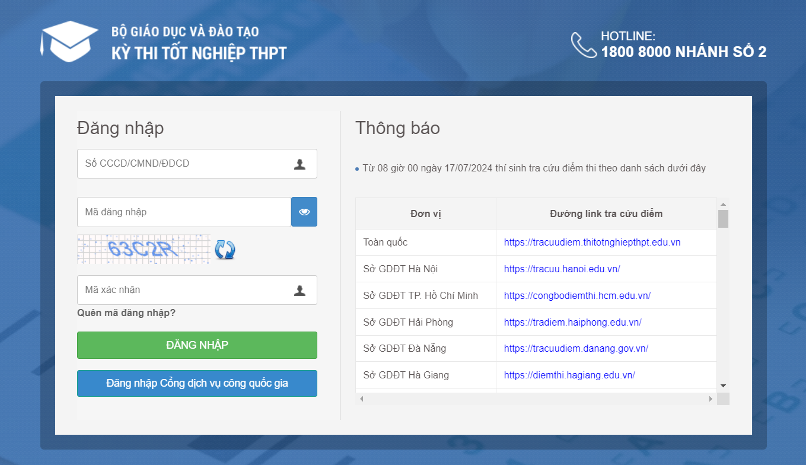Open diemthi.hagiang.edu.vn link
Viewport: 806px width, 465px height.
569,375
